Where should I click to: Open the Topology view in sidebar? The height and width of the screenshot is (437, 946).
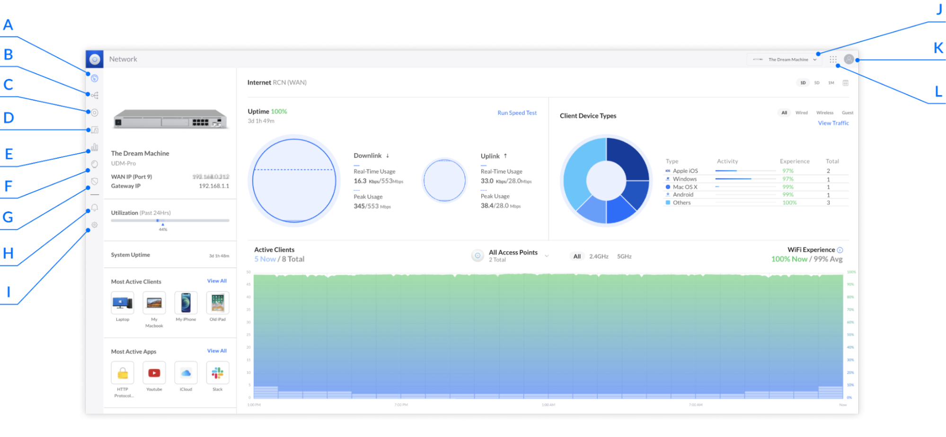95,95
